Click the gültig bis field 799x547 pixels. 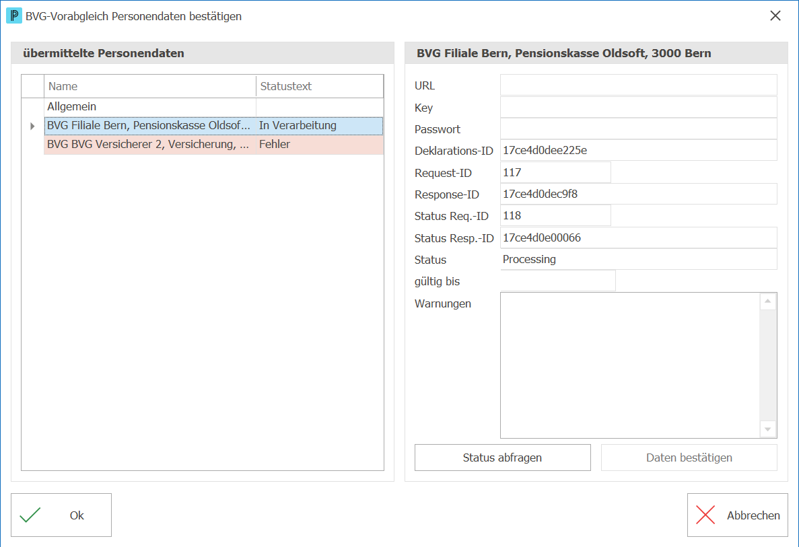tap(558, 281)
